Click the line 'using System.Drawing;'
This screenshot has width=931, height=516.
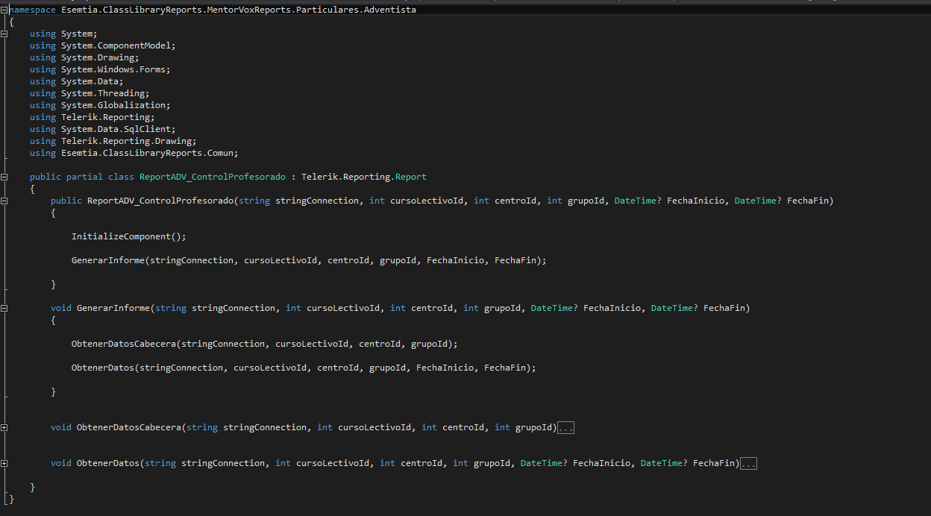(x=84, y=57)
